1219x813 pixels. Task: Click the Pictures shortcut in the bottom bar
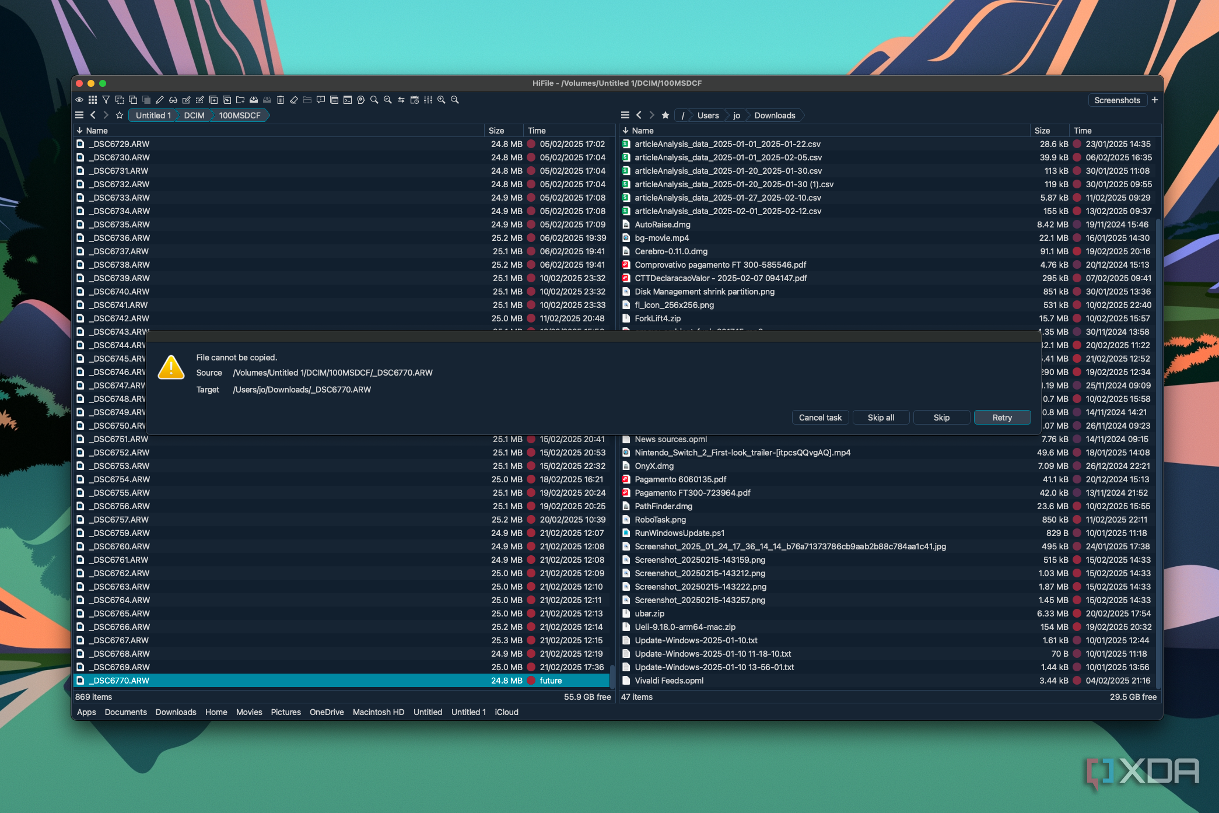point(285,712)
